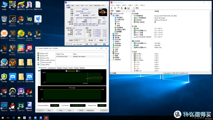Open AURA desktop icon
213x120 pixels.
(4, 92)
